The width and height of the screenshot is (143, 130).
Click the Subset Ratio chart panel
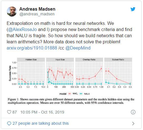click(x=118, y=71)
